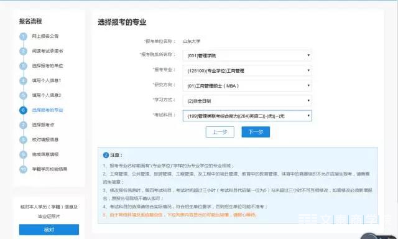This screenshot has width=398, height=239.
Task: Open the 考试科目 dropdown showing (199)管理类联考综合能力
Action: pos(248,116)
